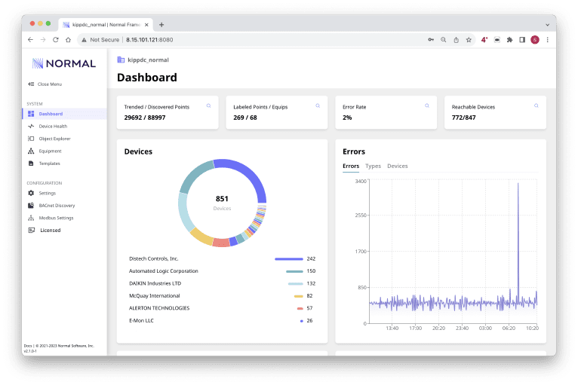Click the kippdc_normal site icon
This screenshot has width=578, height=385.
[x=121, y=60]
